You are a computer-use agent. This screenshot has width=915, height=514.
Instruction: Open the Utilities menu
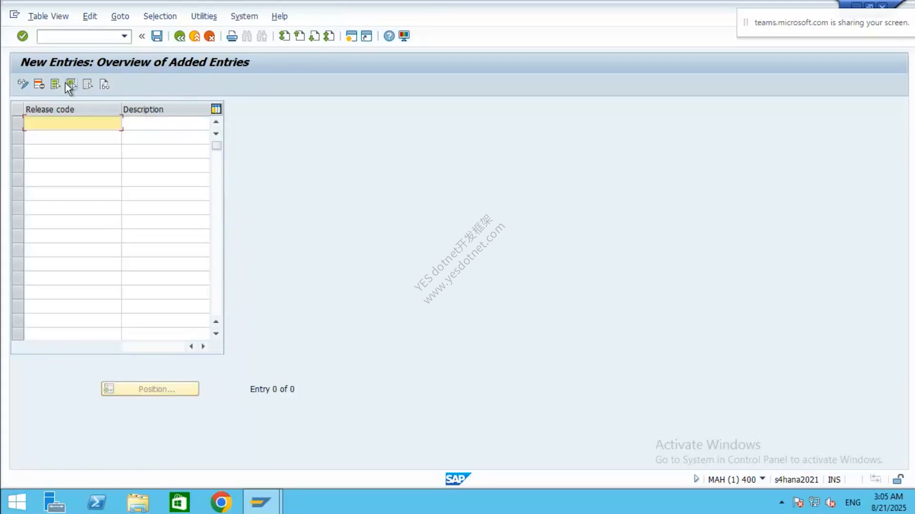click(204, 16)
